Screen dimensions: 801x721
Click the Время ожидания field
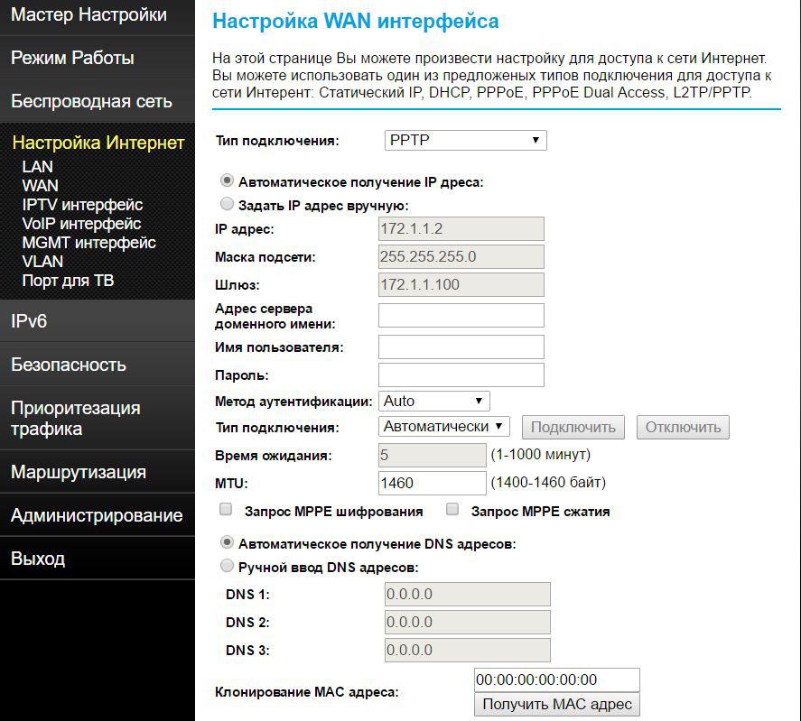(x=433, y=455)
